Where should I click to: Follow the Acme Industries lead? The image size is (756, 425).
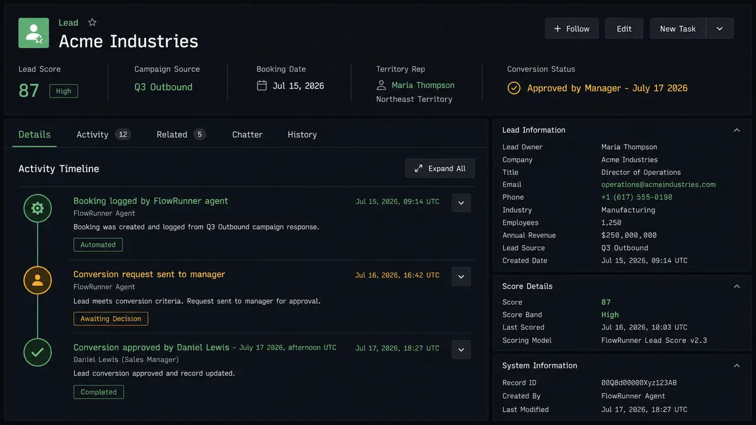572,28
